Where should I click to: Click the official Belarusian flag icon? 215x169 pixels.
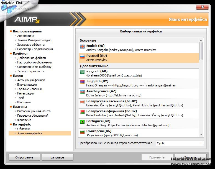click(82, 112)
